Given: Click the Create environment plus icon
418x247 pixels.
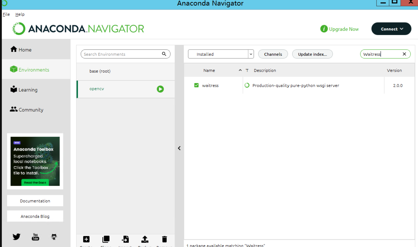Looking at the screenshot, I should pyautogui.click(x=86, y=239).
